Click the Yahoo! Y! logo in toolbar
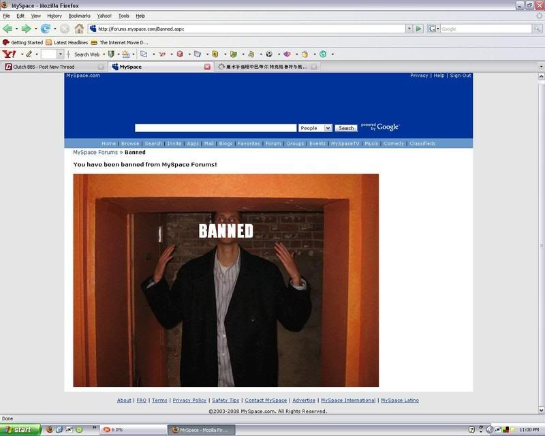This screenshot has width=545, height=436. click(x=9, y=54)
